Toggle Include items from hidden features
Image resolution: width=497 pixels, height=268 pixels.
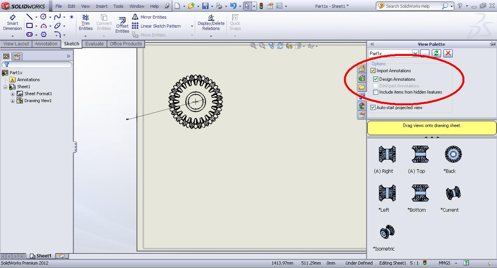[x=375, y=92]
